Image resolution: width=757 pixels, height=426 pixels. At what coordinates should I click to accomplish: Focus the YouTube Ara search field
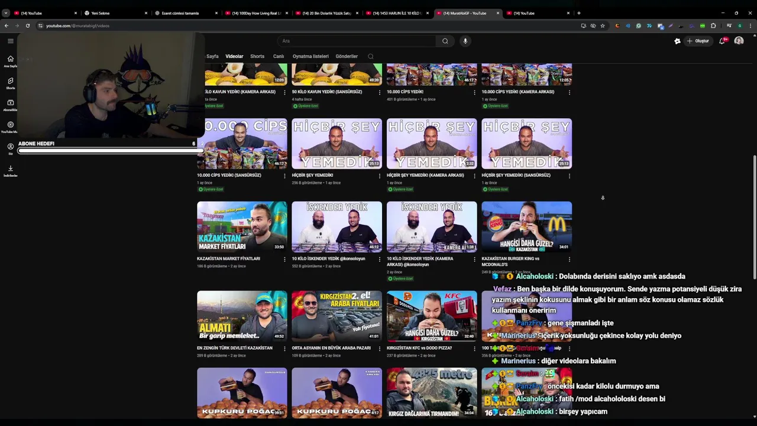[x=357, y=41]
